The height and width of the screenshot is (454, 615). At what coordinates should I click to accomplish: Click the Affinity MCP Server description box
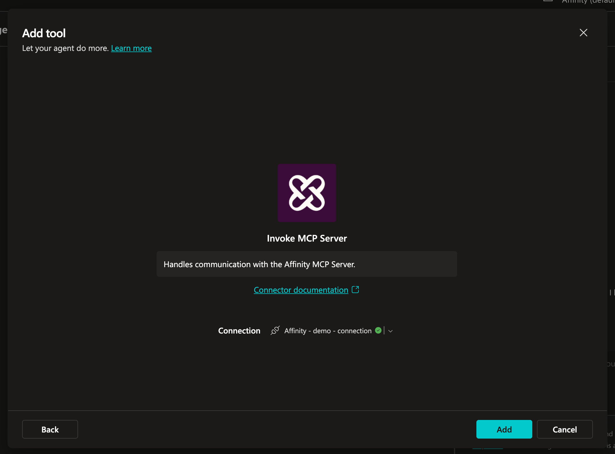click(307, 264)
